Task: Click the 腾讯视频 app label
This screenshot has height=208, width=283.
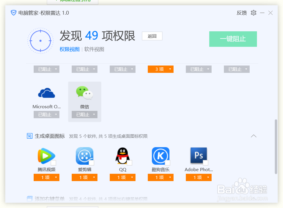Action: [x=46, y=170]
